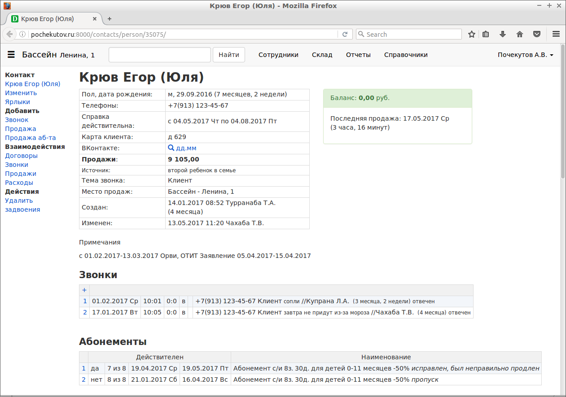Show bookmarks list icon in toolbar
Screen dimensions: 566x397
[486, 34]
